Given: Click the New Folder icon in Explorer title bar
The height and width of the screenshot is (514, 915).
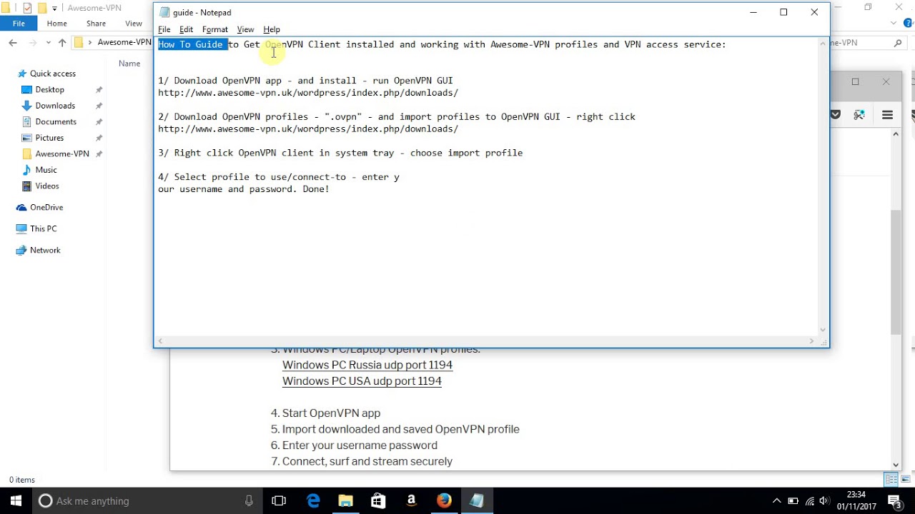Looking at the screenshot, I should [41, 8].
